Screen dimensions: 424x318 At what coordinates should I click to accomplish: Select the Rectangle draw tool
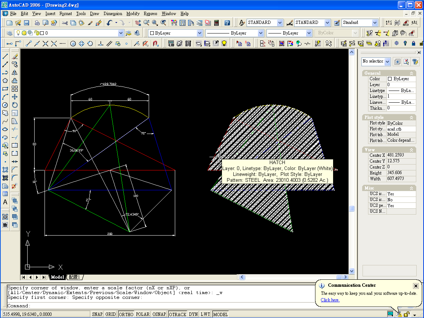[5, 89]
